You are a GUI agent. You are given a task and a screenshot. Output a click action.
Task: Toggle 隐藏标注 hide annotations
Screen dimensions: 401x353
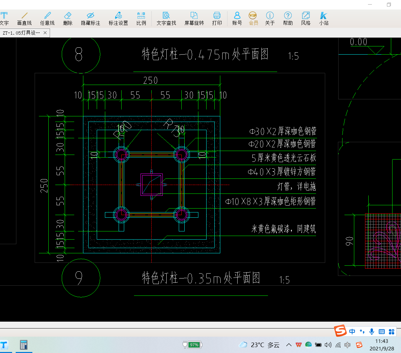pyautogui.click(x=91, y=19)
